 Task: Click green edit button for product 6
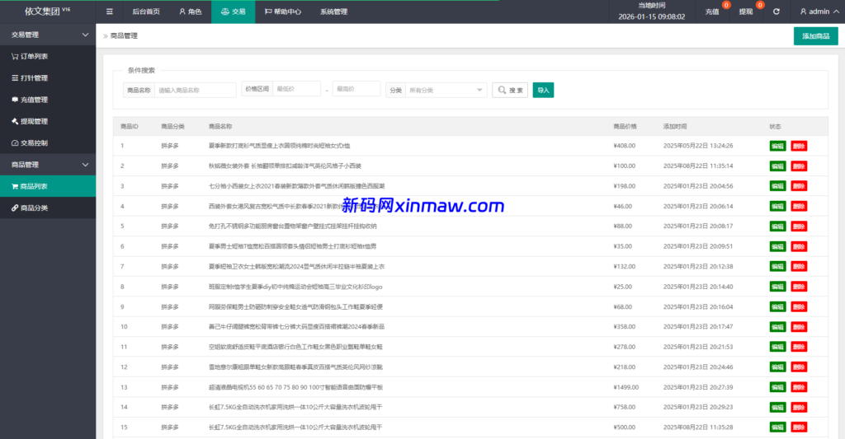[777, 246]
